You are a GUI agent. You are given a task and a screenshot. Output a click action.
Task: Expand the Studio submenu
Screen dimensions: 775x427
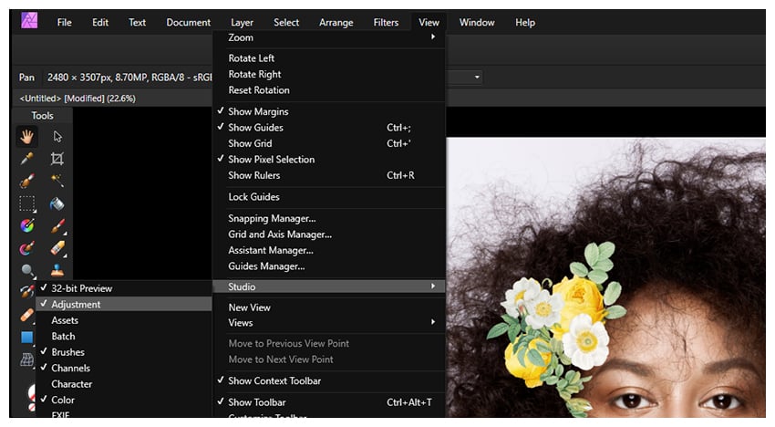(x=328, y=286)
